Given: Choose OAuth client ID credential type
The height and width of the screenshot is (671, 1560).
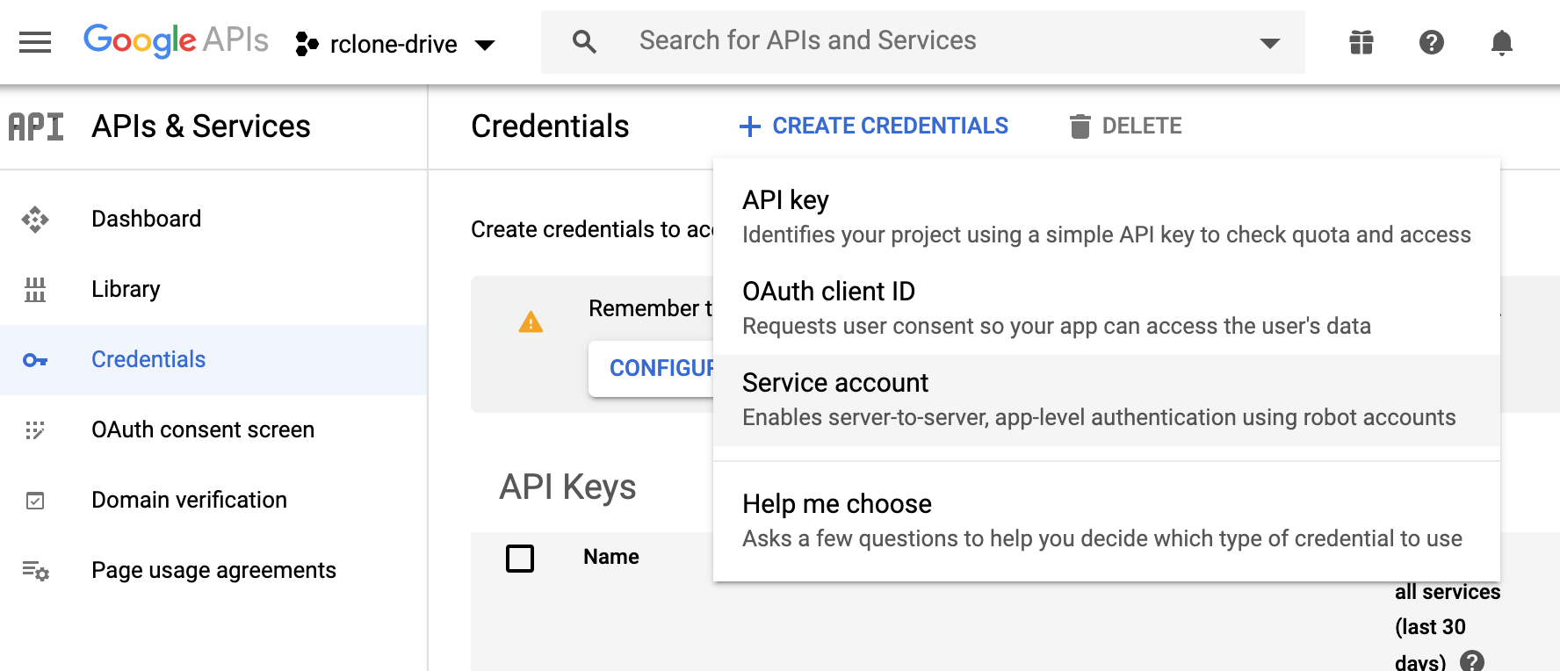Looking at the screenshot, I should pos(828,291).
